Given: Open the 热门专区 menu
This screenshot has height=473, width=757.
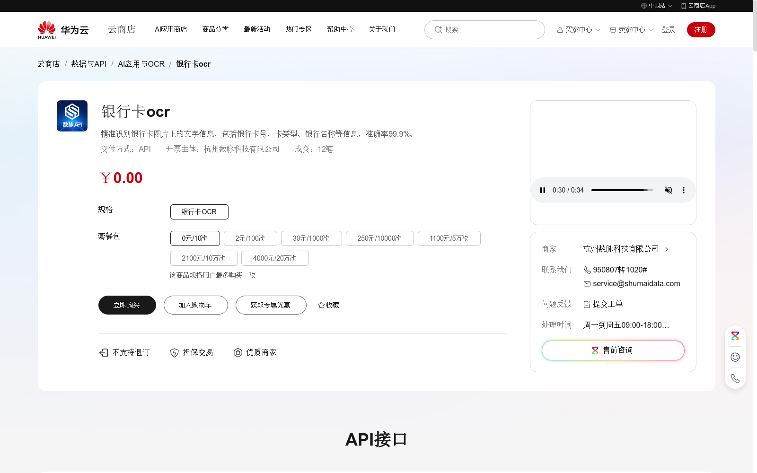Looking at the screenshot, I should point(299,29).
